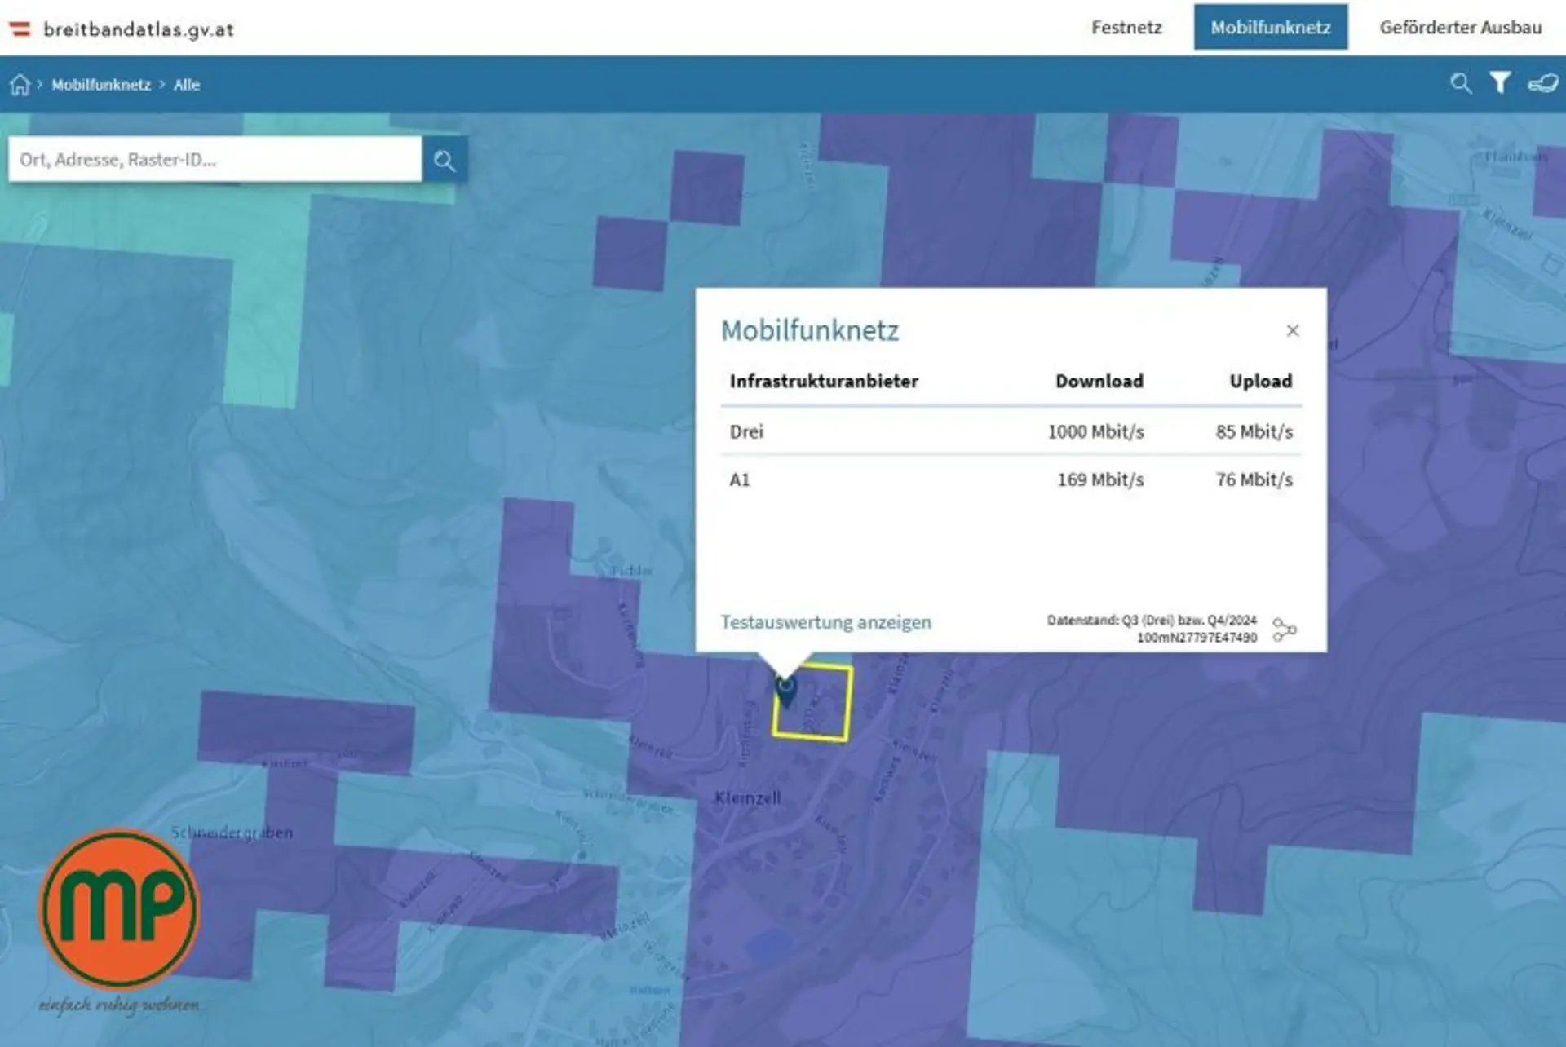
Task: Switch to the Festnetz tab
Action: pyautogui.click(x=1126, y=28)
